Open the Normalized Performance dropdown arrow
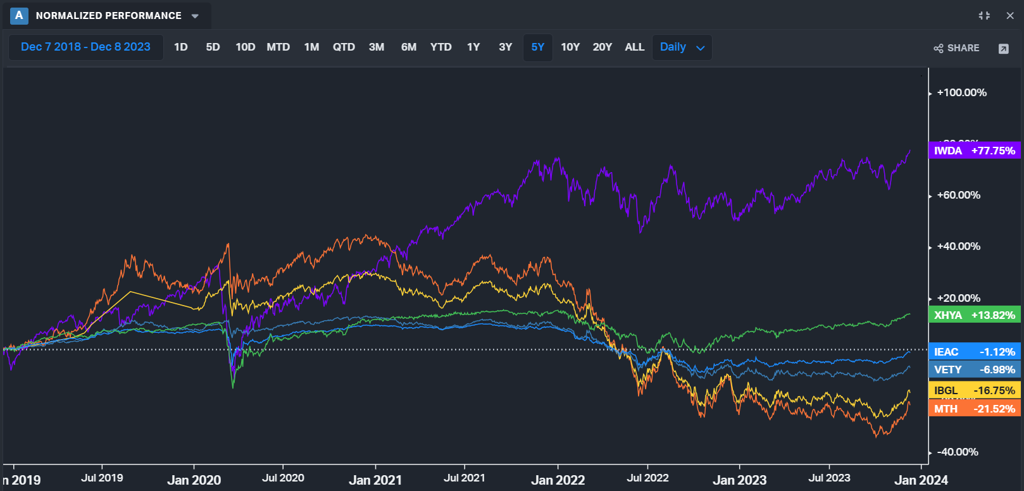 (195, 16)
